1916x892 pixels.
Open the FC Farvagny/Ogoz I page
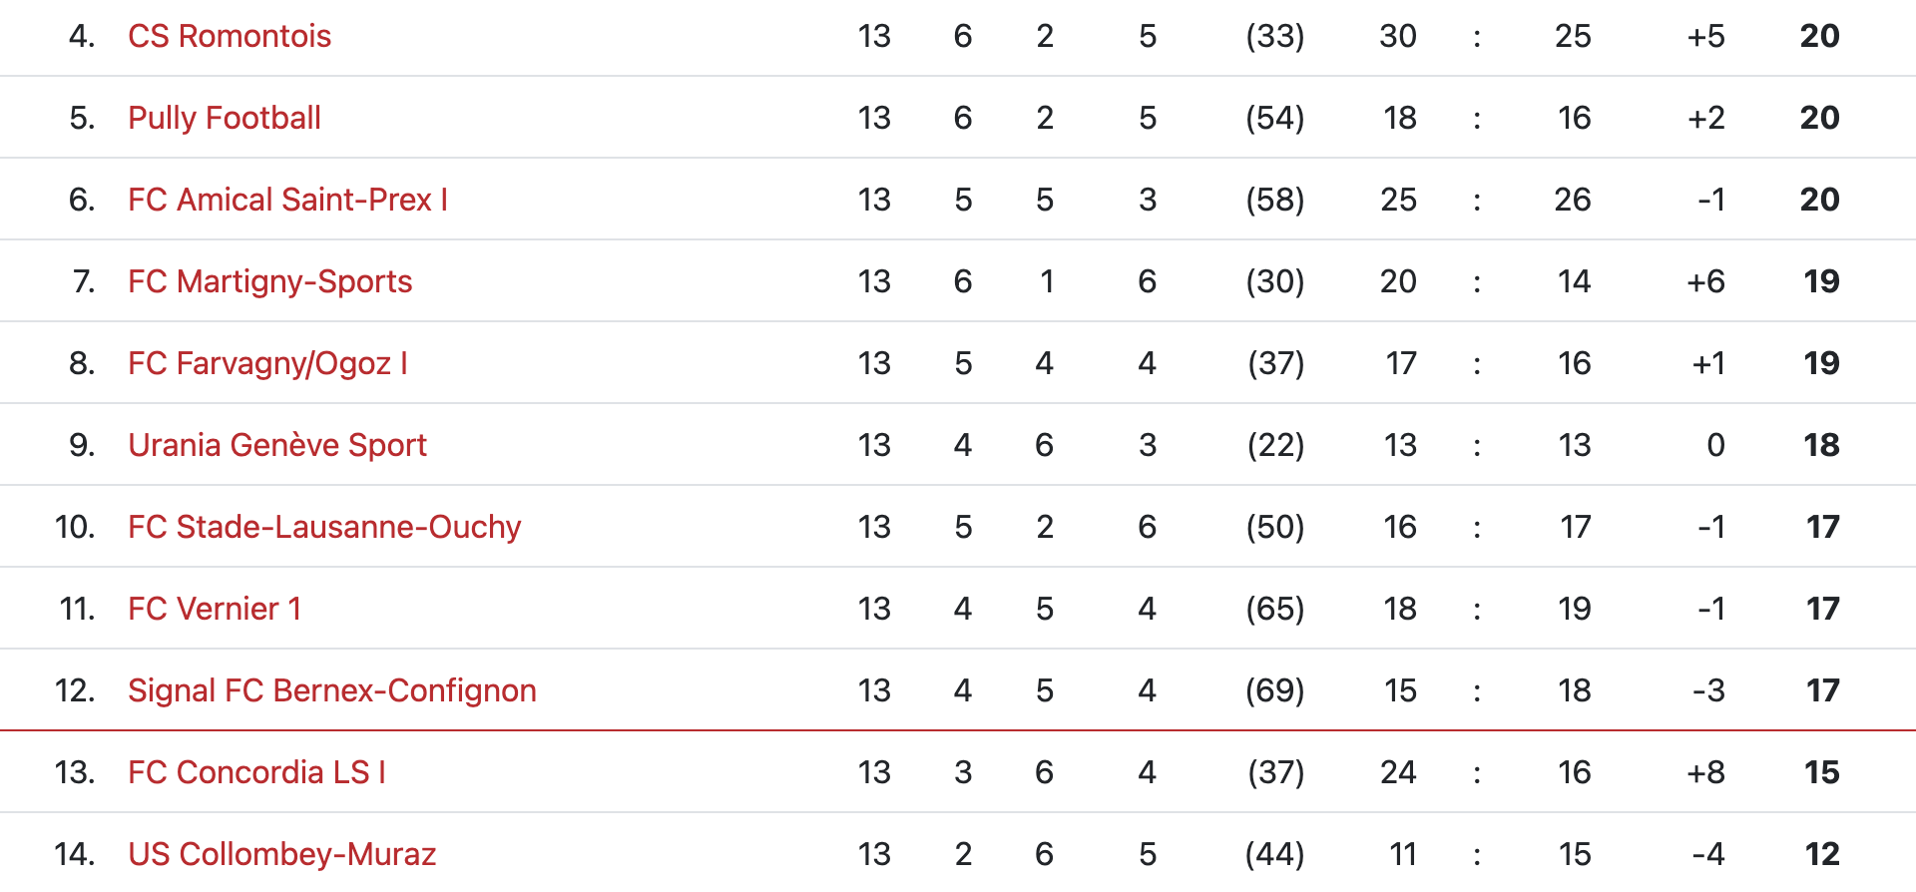tap(267, 364)
